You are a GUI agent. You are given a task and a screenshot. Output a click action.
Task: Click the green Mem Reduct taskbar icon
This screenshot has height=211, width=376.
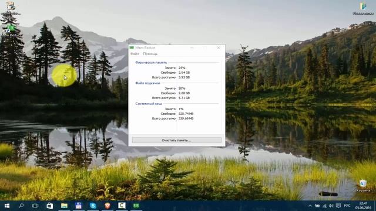pos(136,206)
